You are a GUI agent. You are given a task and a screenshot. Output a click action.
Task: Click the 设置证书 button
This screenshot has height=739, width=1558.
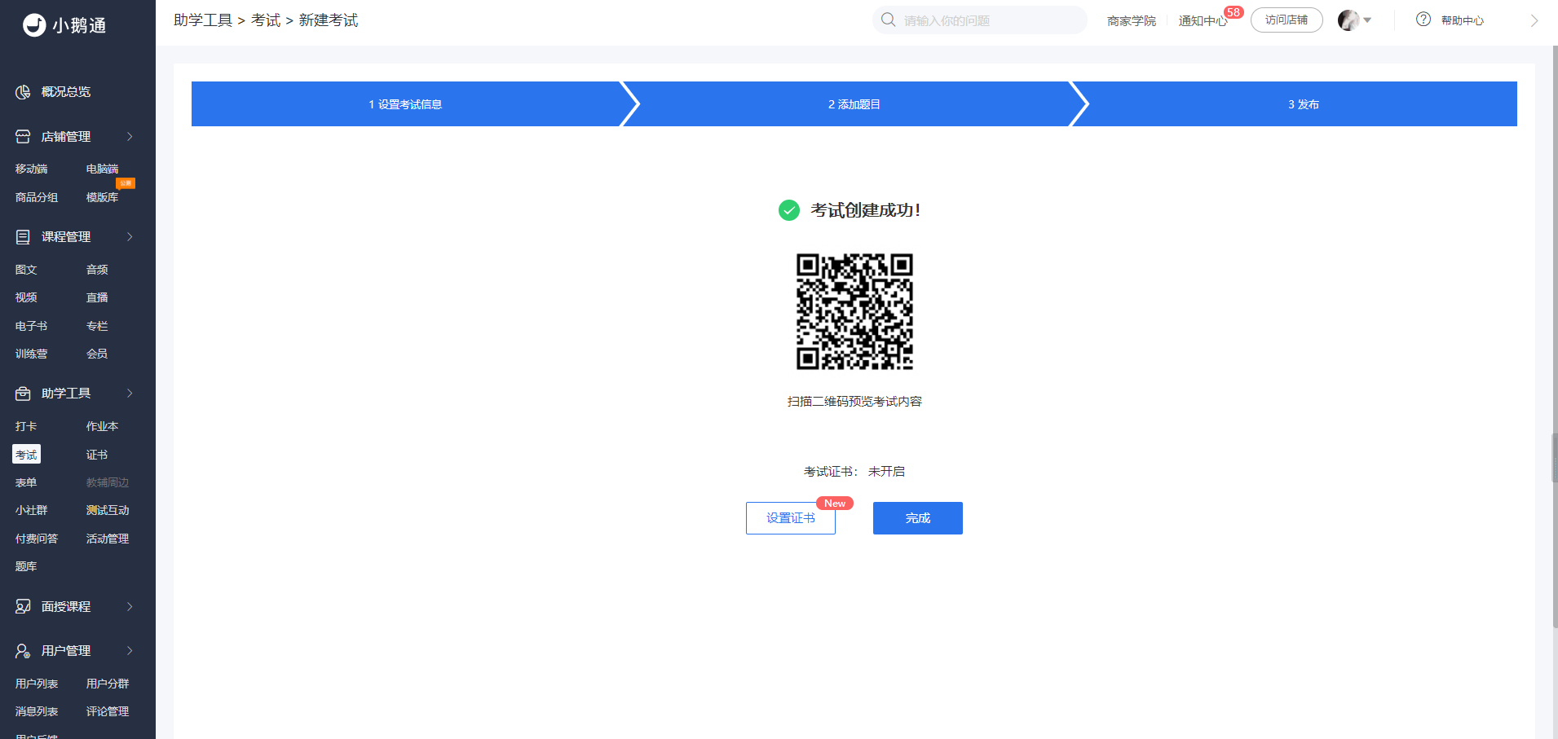tap(791, 518)
